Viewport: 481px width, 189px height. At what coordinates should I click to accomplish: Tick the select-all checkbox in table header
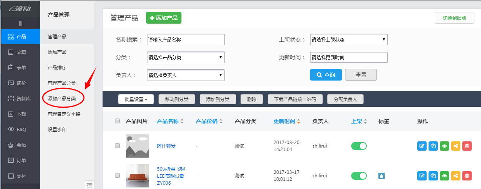pos(117,121)
